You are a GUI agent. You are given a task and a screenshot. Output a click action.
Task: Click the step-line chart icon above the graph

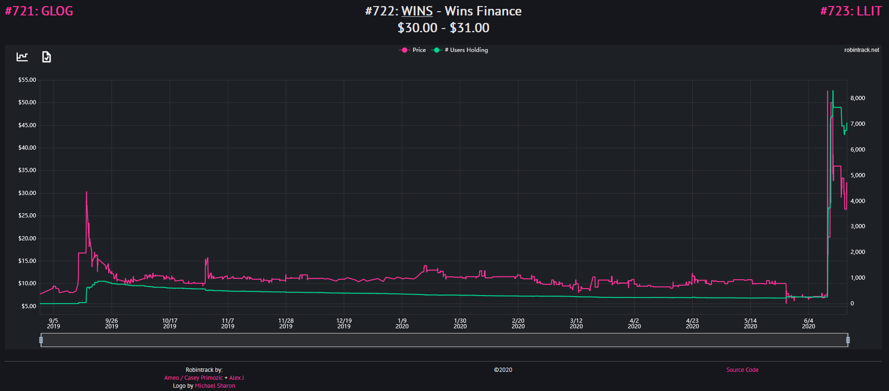(x=22, y=57)
